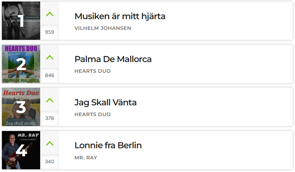Select the Jag skall vänta cover thumbnail

(x=21, y=107)
